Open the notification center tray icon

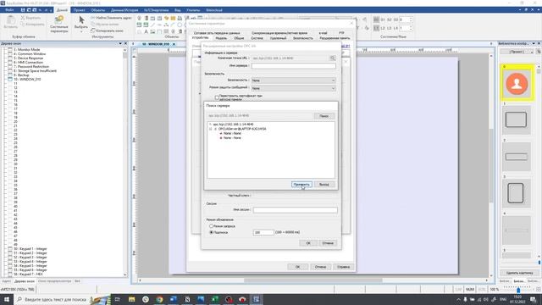click(533, 299)
